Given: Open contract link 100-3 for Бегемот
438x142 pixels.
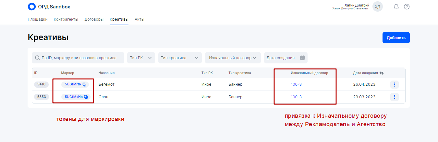Looking at the screenshot, I should pos(296,84).
